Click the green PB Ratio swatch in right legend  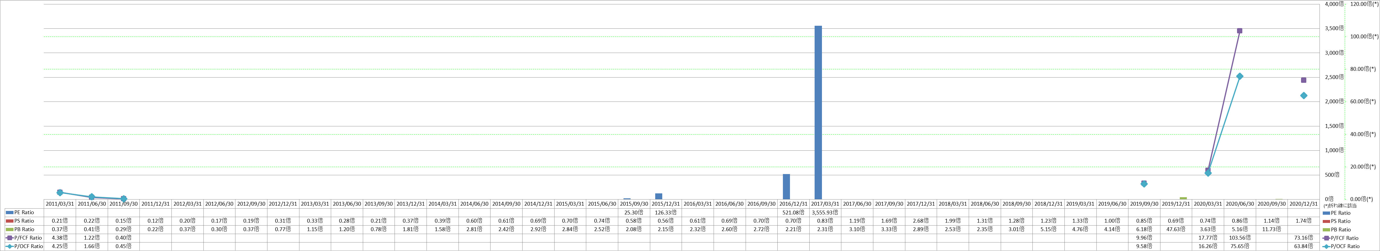click(1327, 229)
